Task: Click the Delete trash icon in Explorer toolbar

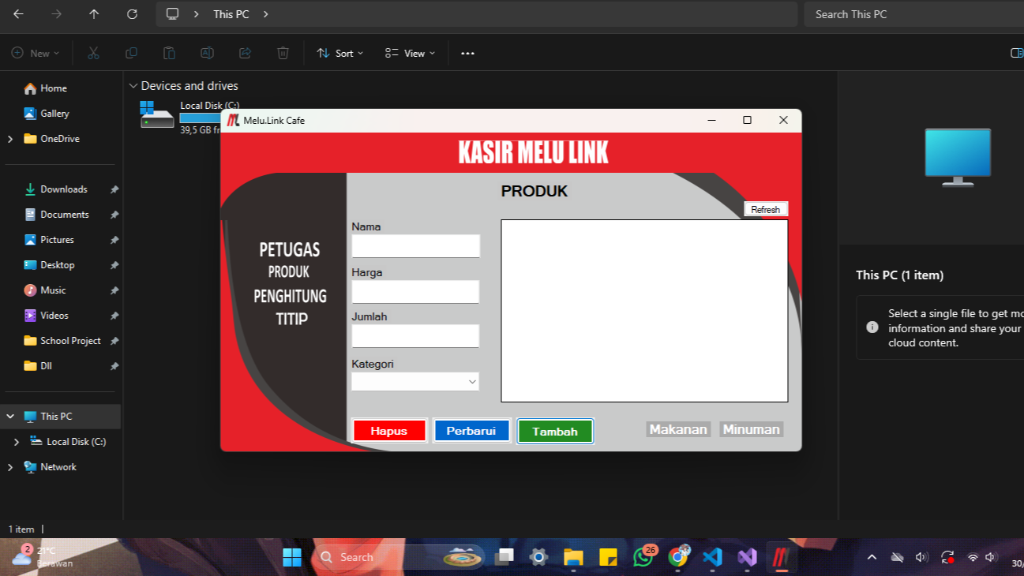Action: 283,53
